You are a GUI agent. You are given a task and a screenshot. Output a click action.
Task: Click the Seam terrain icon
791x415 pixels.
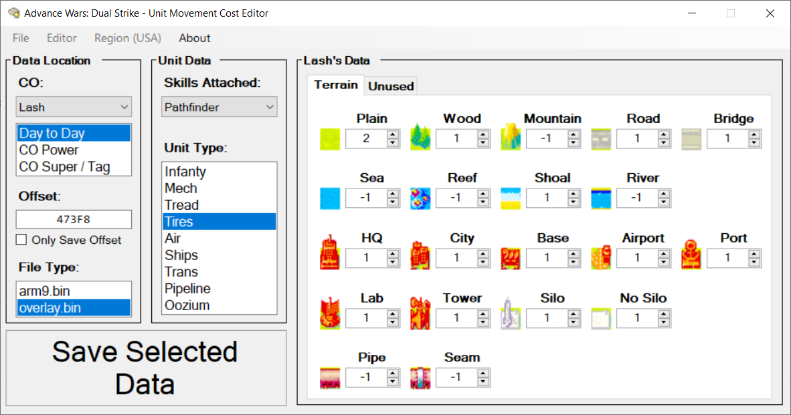(420, 378)
